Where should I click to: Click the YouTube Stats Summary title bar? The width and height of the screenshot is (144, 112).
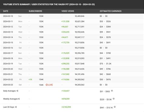[72, 4]
